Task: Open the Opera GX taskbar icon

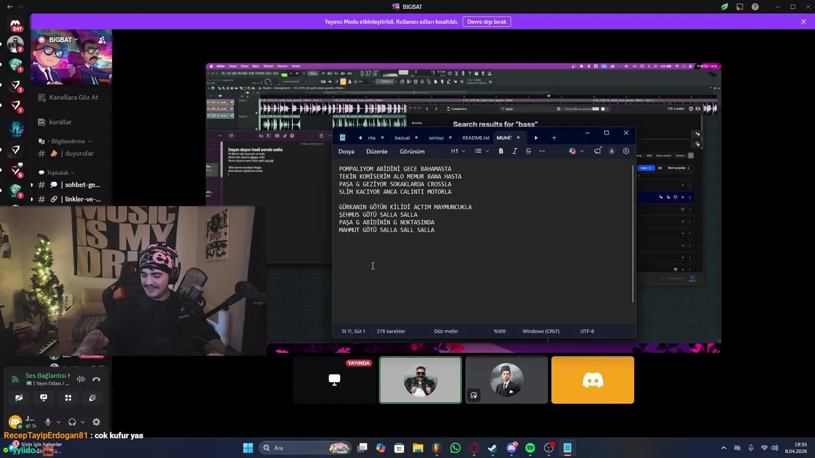Action: coord(474,448)
